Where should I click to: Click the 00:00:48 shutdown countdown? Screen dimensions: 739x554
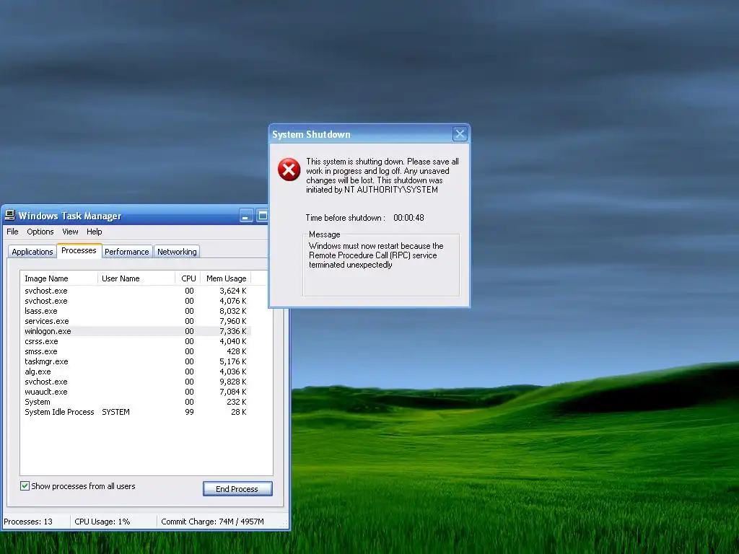click(x=408, y=218)
